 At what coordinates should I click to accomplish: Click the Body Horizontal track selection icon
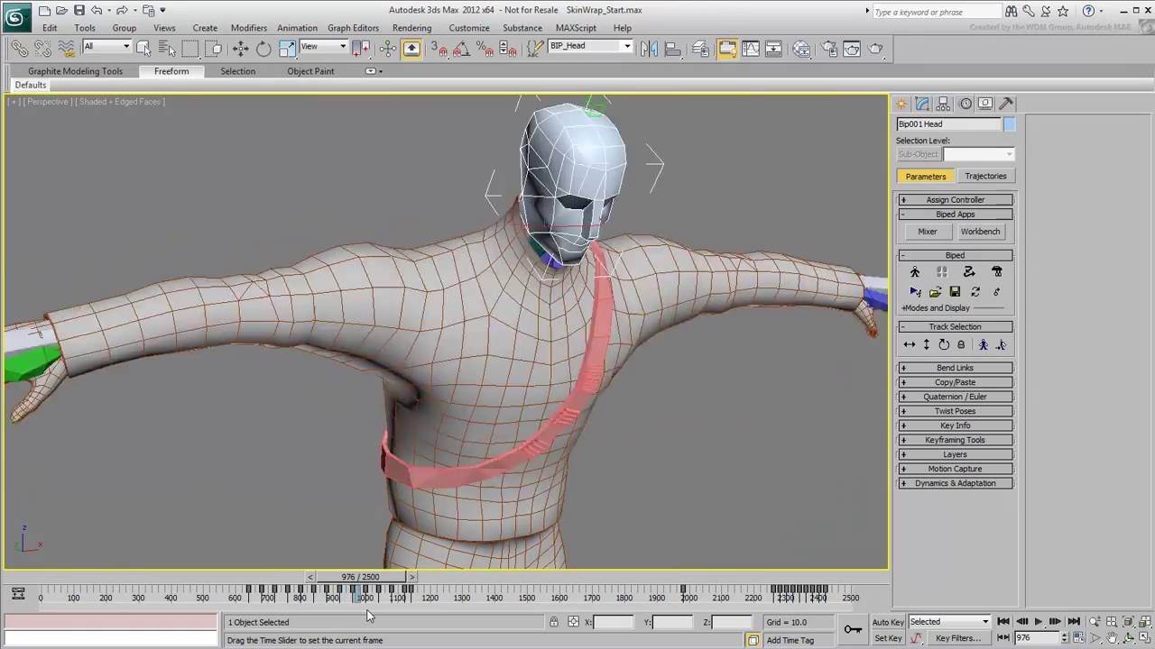[910, 344]
